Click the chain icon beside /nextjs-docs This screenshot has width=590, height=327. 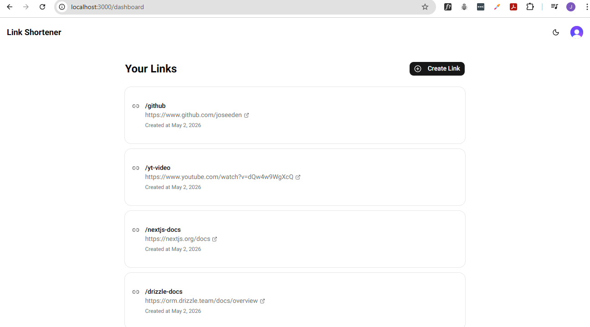[x=136, y=230]
